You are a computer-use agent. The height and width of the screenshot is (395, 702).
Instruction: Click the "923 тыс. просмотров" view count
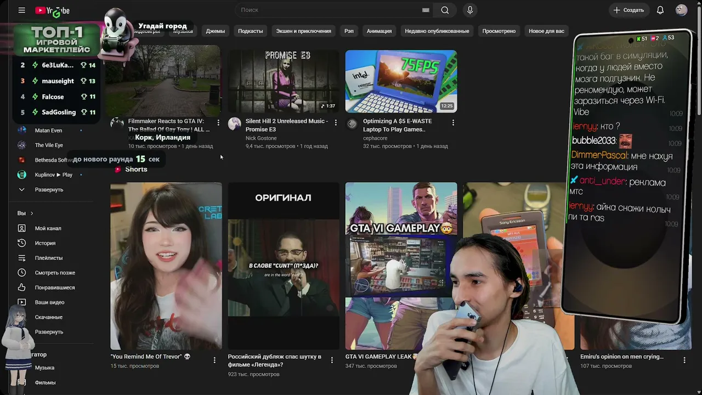[x=254, y=374]
